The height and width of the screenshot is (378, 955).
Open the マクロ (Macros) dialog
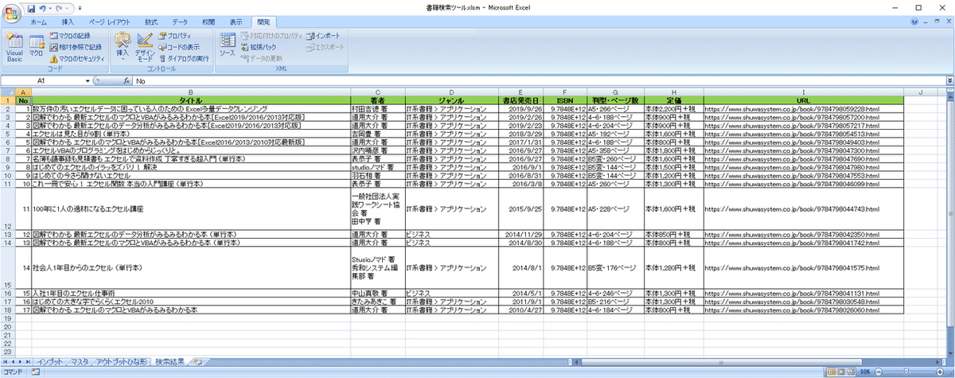(36, 45)
